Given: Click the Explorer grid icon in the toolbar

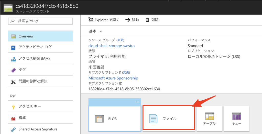Looking at the screenshot, I should 91,20.
